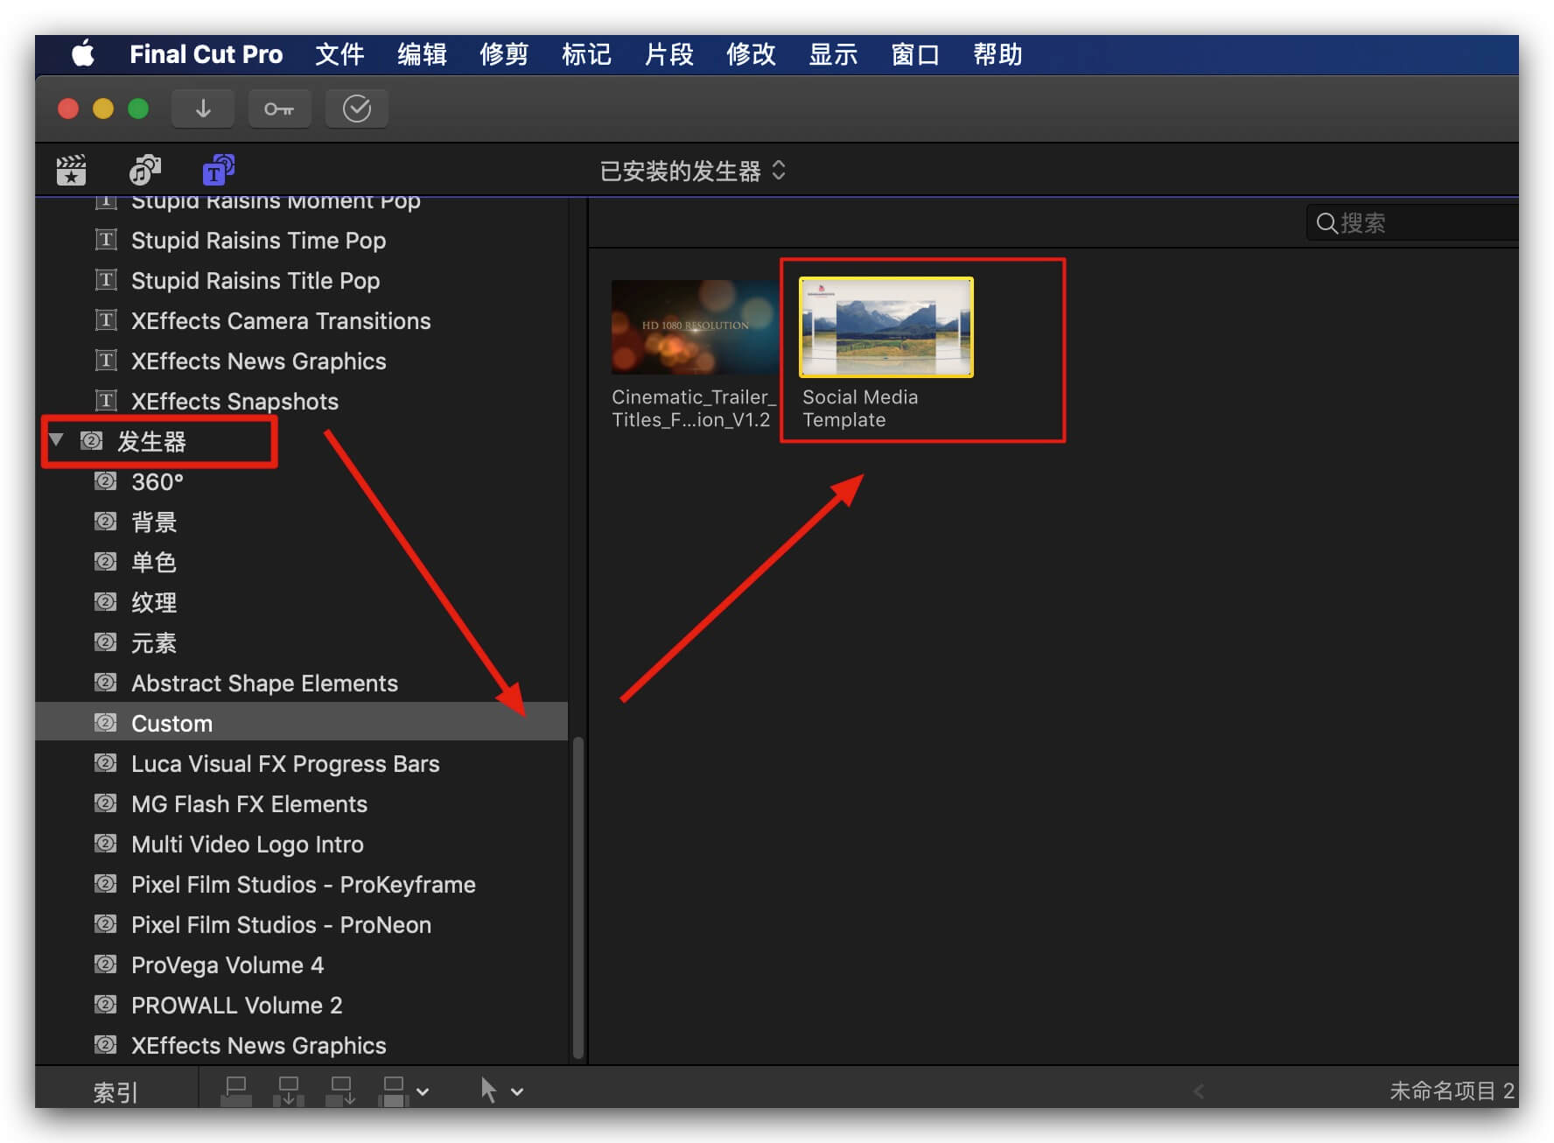This screenshot has height=1143, width=1554.
Task: Select the 单色 generator category
Action: 302,563
